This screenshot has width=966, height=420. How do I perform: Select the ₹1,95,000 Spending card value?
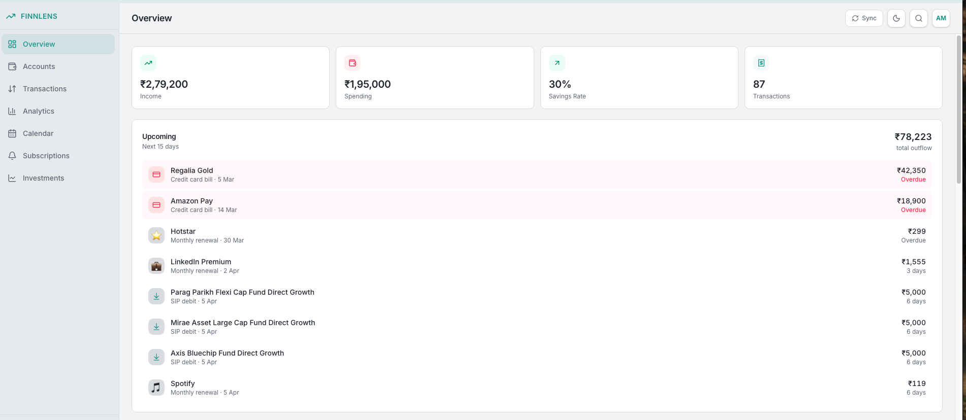click(x=368, y=84)
